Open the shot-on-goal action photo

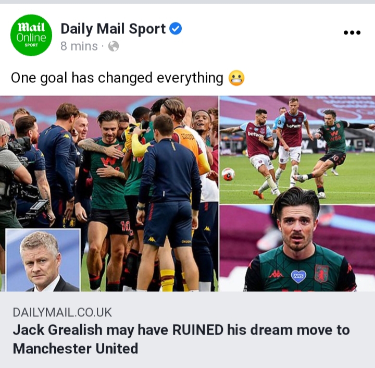pyautogui.click(x=297, y=150)
